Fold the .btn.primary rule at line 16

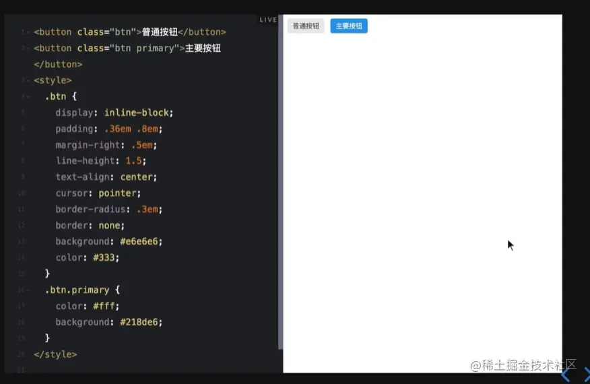28,290
